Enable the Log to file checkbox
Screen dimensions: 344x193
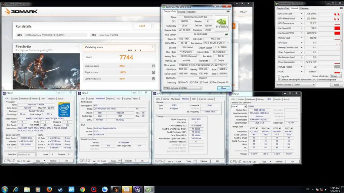point(279,76)
